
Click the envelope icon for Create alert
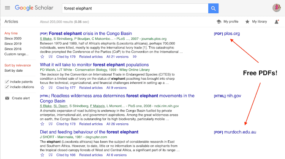(7, 98)
